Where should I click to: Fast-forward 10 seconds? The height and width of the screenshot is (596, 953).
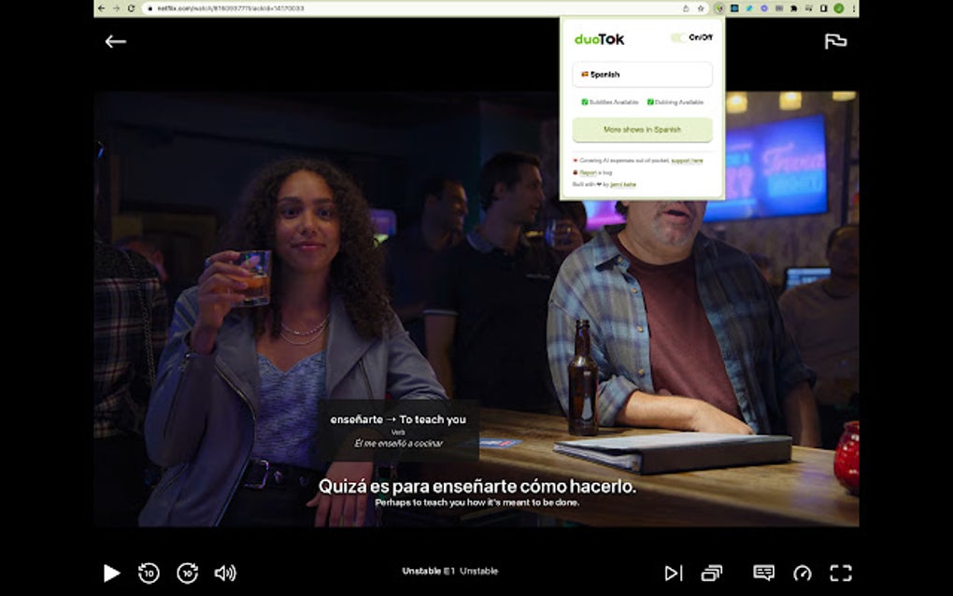point(189,573)
